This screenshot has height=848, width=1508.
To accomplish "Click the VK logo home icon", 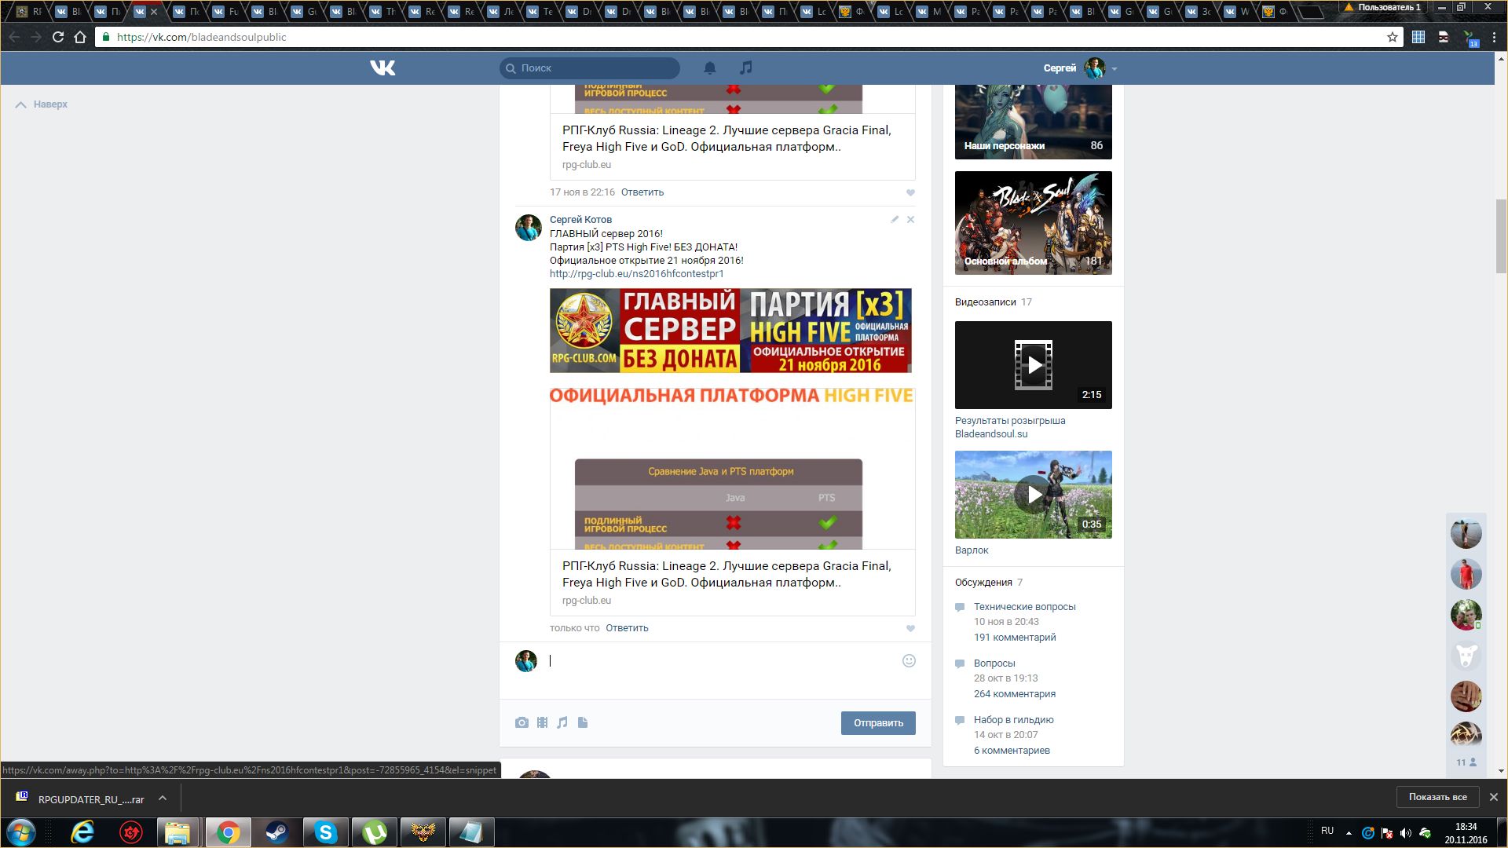I will (x=382, y=68).
